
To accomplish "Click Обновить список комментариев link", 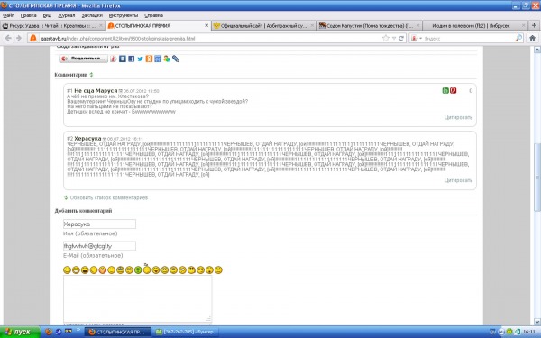I will tap(109, 197).
